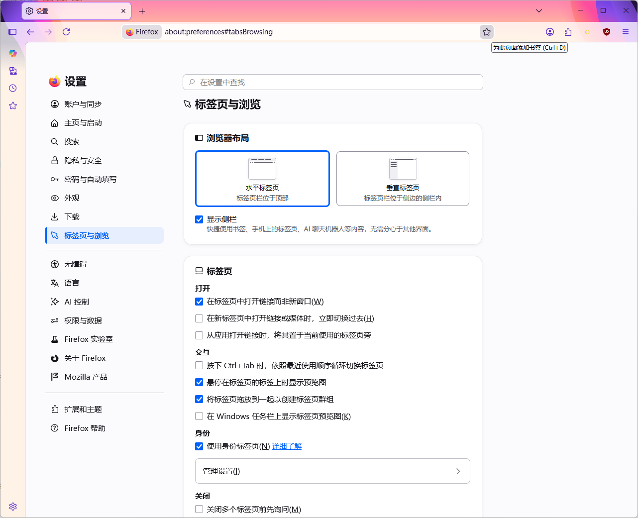Open the Firefox account icon
The image size is (638, 518).
click(550, 32)
